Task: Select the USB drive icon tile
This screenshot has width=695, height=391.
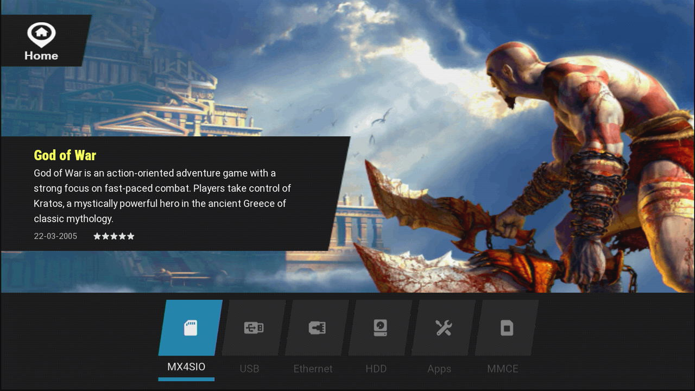Action: [254, 328]
